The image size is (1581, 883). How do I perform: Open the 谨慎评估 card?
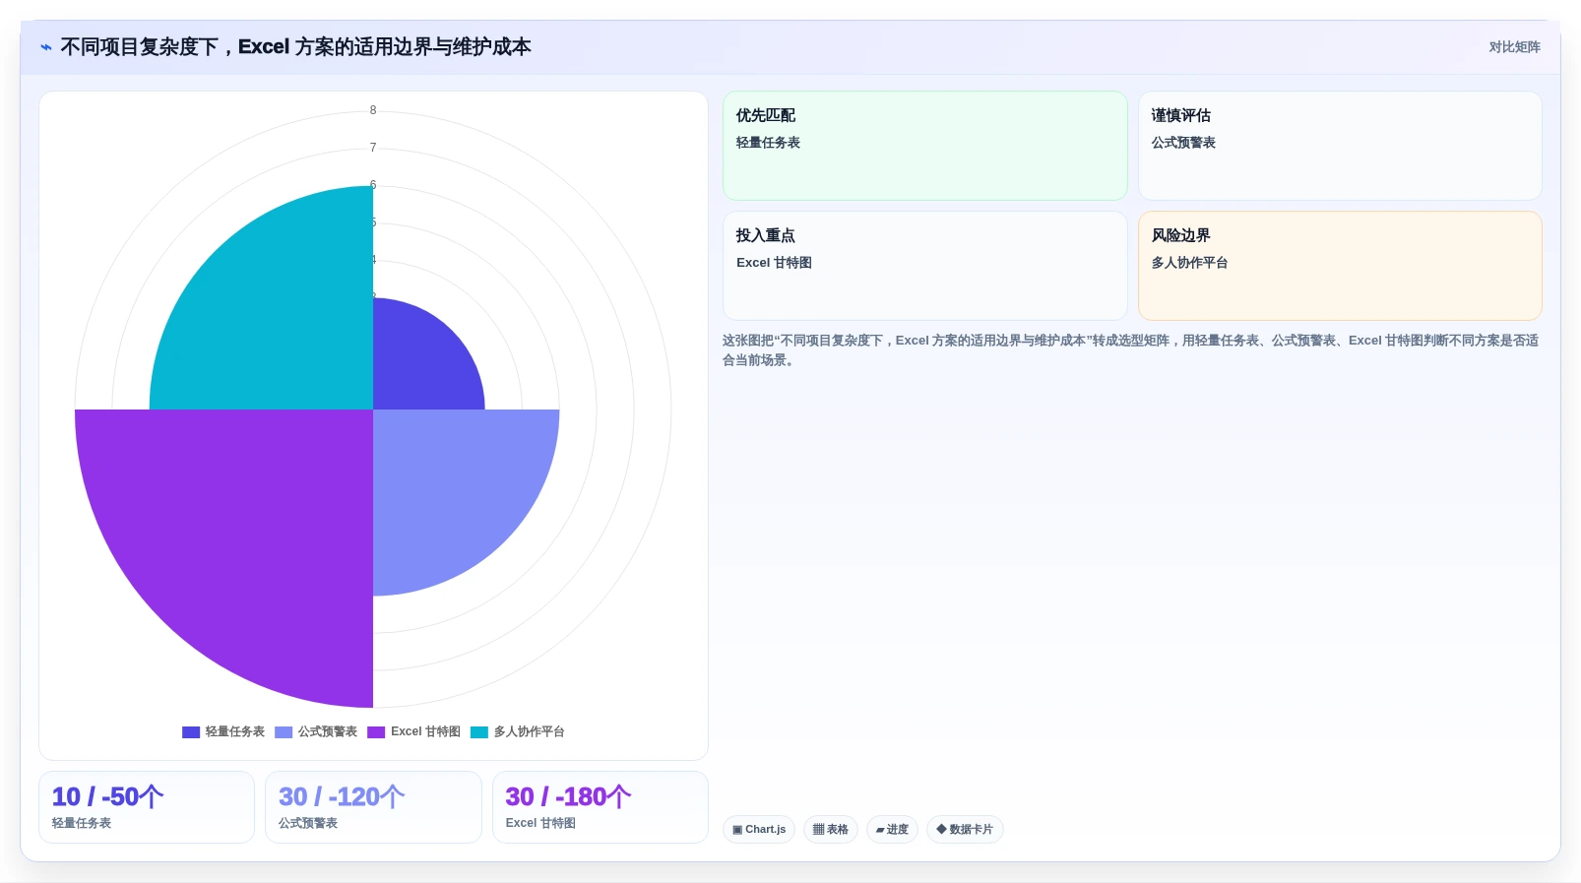pyautogui.click(x=1340, y=146)
